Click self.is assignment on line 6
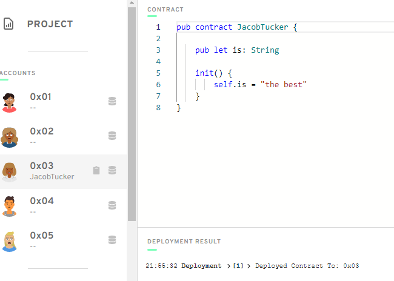394x281 pixels. (260, 85)
